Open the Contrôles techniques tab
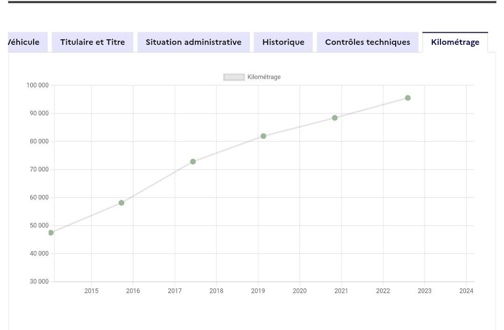Image resolution: width=504 pixels, height=330 pixels. [368, 42]
